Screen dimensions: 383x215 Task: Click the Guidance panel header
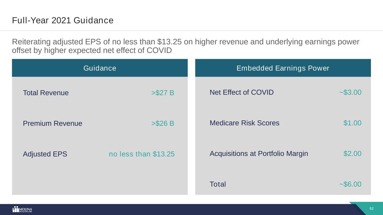(x=100, y=68)
